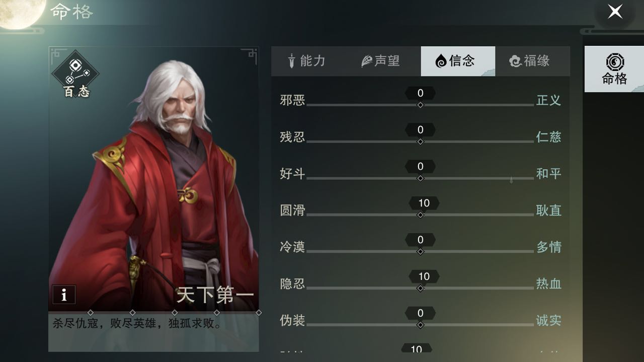Click the 冷漠–多情 slider marker

420,252
